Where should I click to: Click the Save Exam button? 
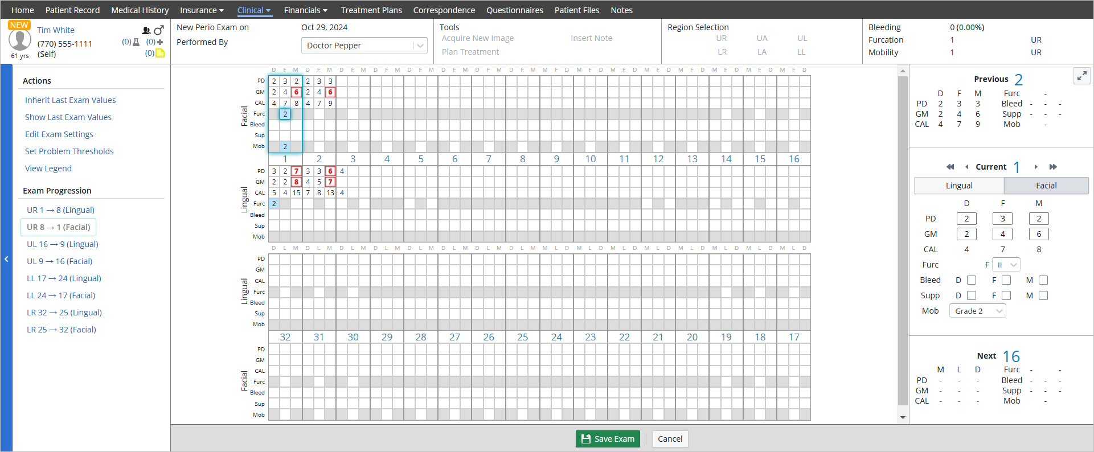(x=608, y=439)
